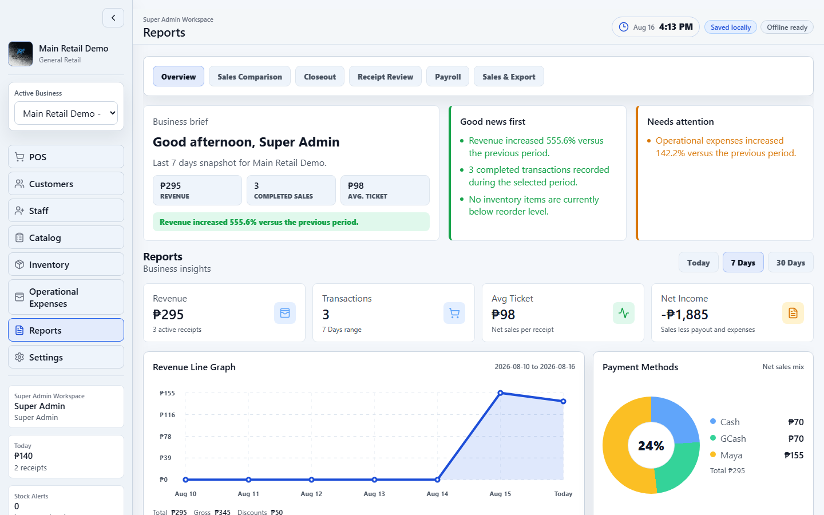Click the Revenue card receipt icon

tap(285, 313)
